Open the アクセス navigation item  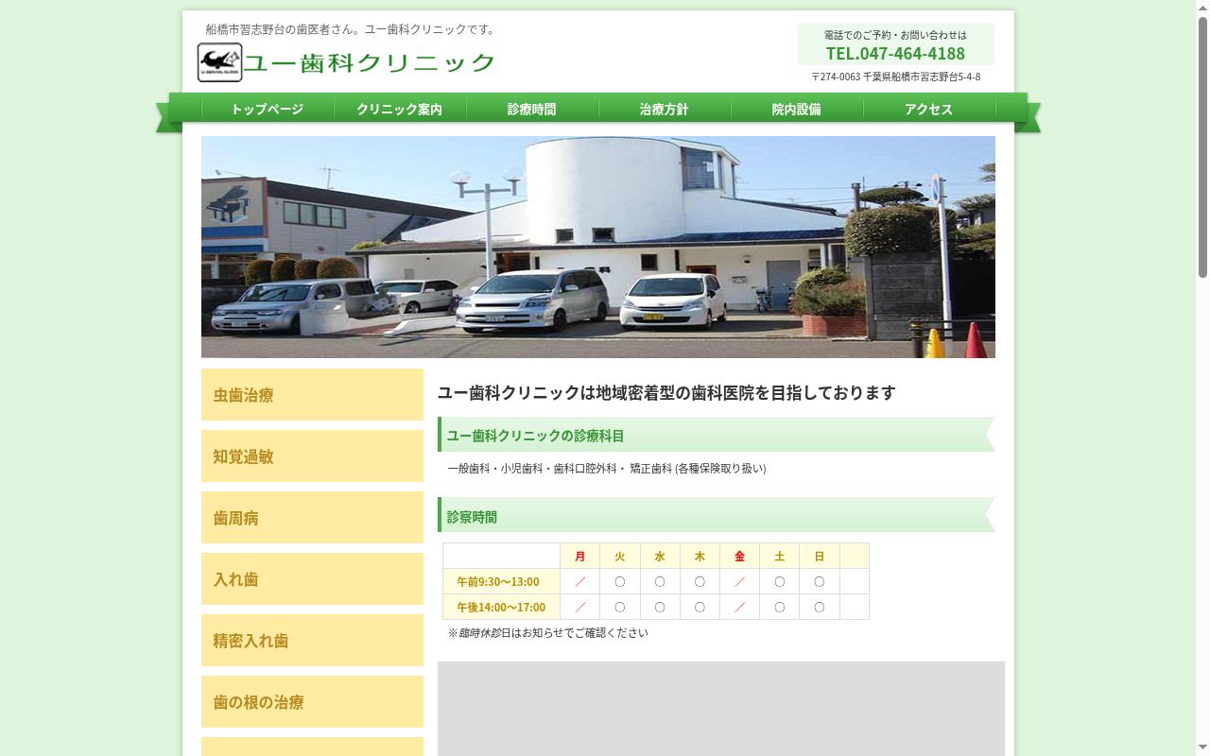tap(929, 110)
